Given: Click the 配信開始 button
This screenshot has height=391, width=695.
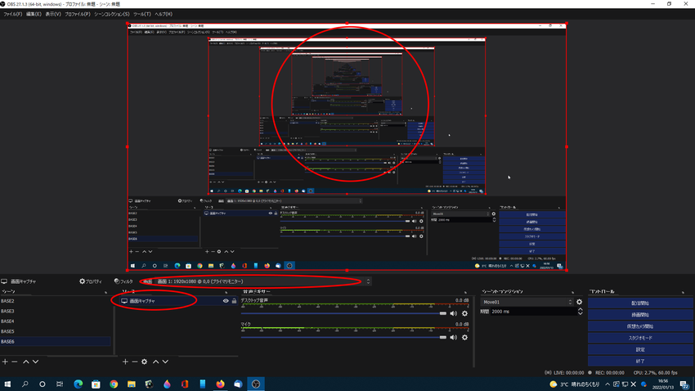Looking at the screenshot, I should (640, 303).
